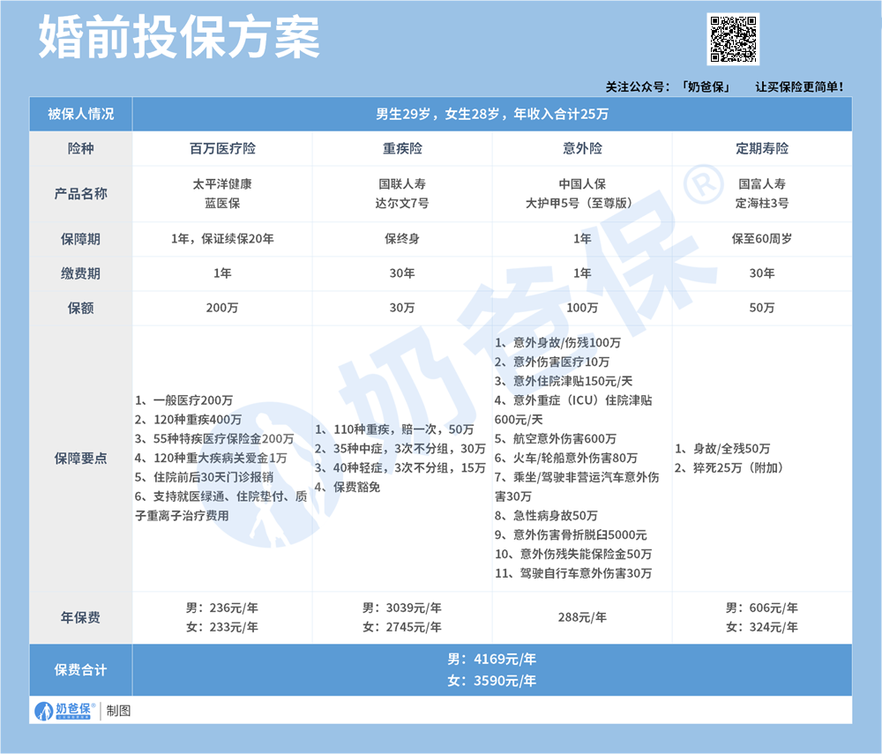Viewport: 882px width, 754px height.
Task: Click the total 男：4169元/年
Action: click(x=492, y=659)
